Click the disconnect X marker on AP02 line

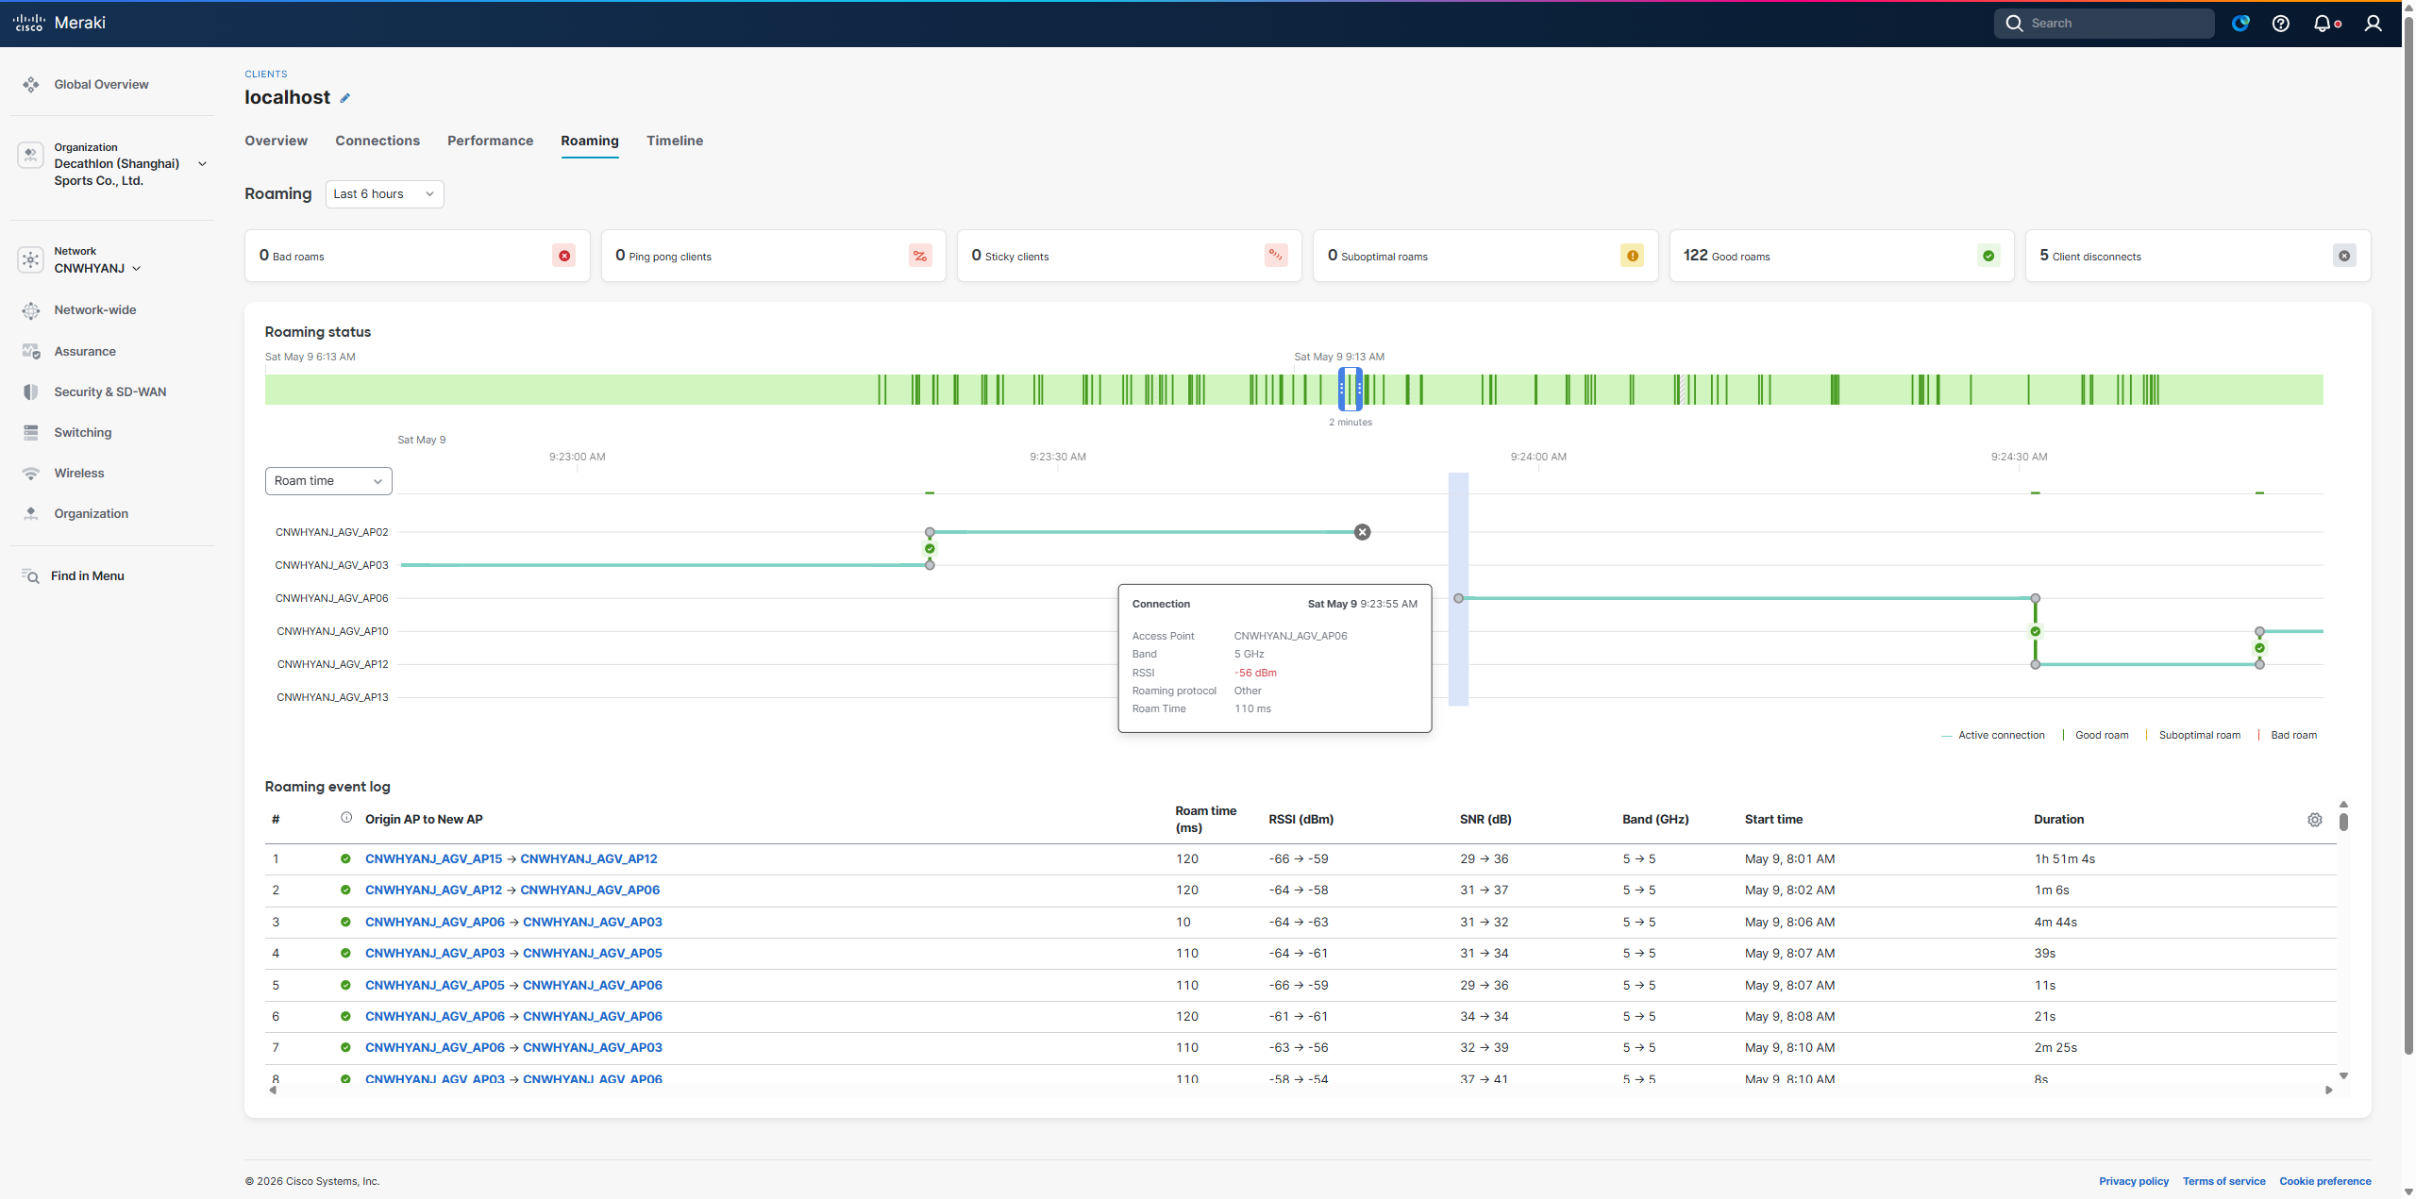pyautogui.click(x=1363, y=532)
